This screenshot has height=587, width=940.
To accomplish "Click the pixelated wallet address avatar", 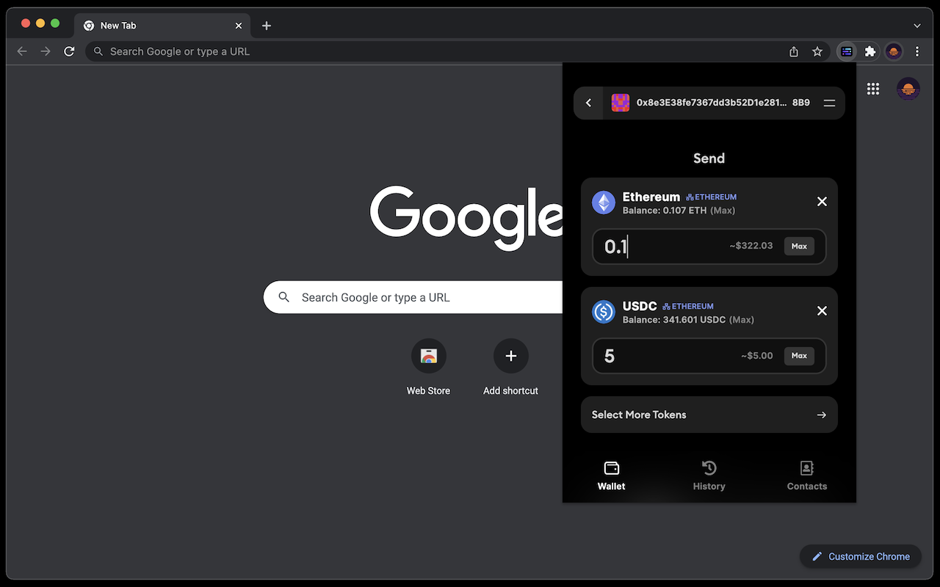I will [621, 103].
